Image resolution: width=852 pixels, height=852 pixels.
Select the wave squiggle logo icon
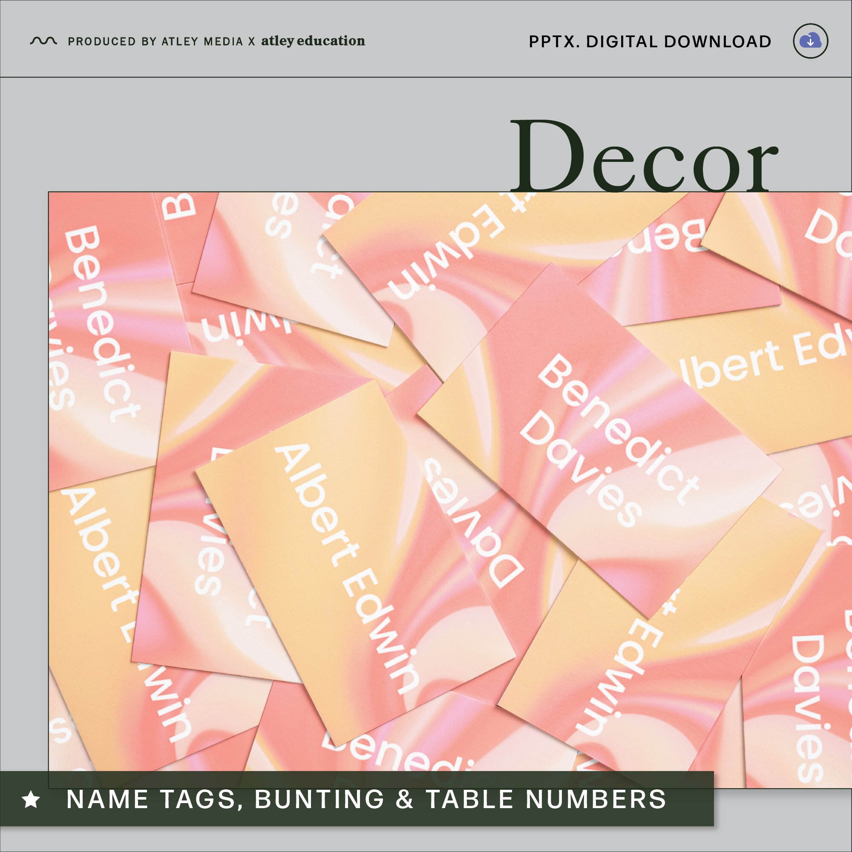click(x=43, y=40)
